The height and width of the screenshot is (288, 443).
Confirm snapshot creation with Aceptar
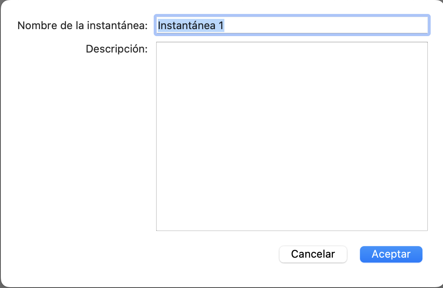tap(391, 254)
